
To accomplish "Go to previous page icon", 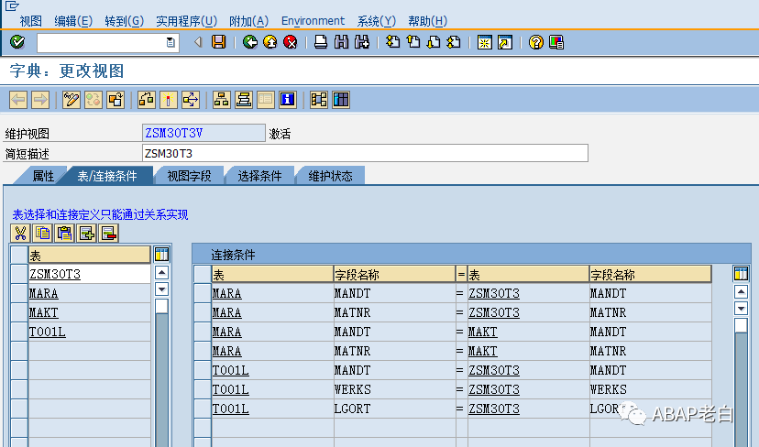I will [x=412, y=42].
